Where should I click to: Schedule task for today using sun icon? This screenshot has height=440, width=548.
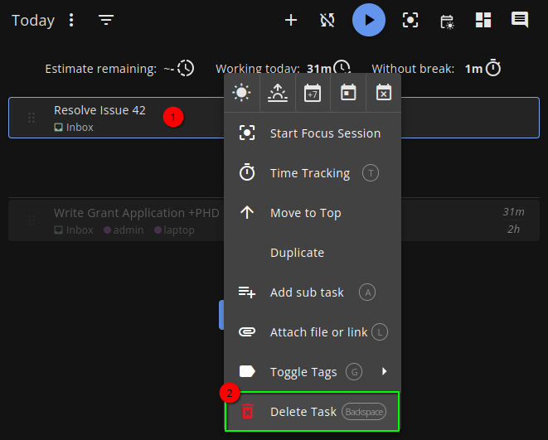pos(241,93)
